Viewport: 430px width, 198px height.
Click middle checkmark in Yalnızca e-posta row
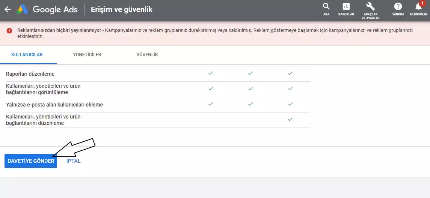pyautogui.click(x=250, y=104)
